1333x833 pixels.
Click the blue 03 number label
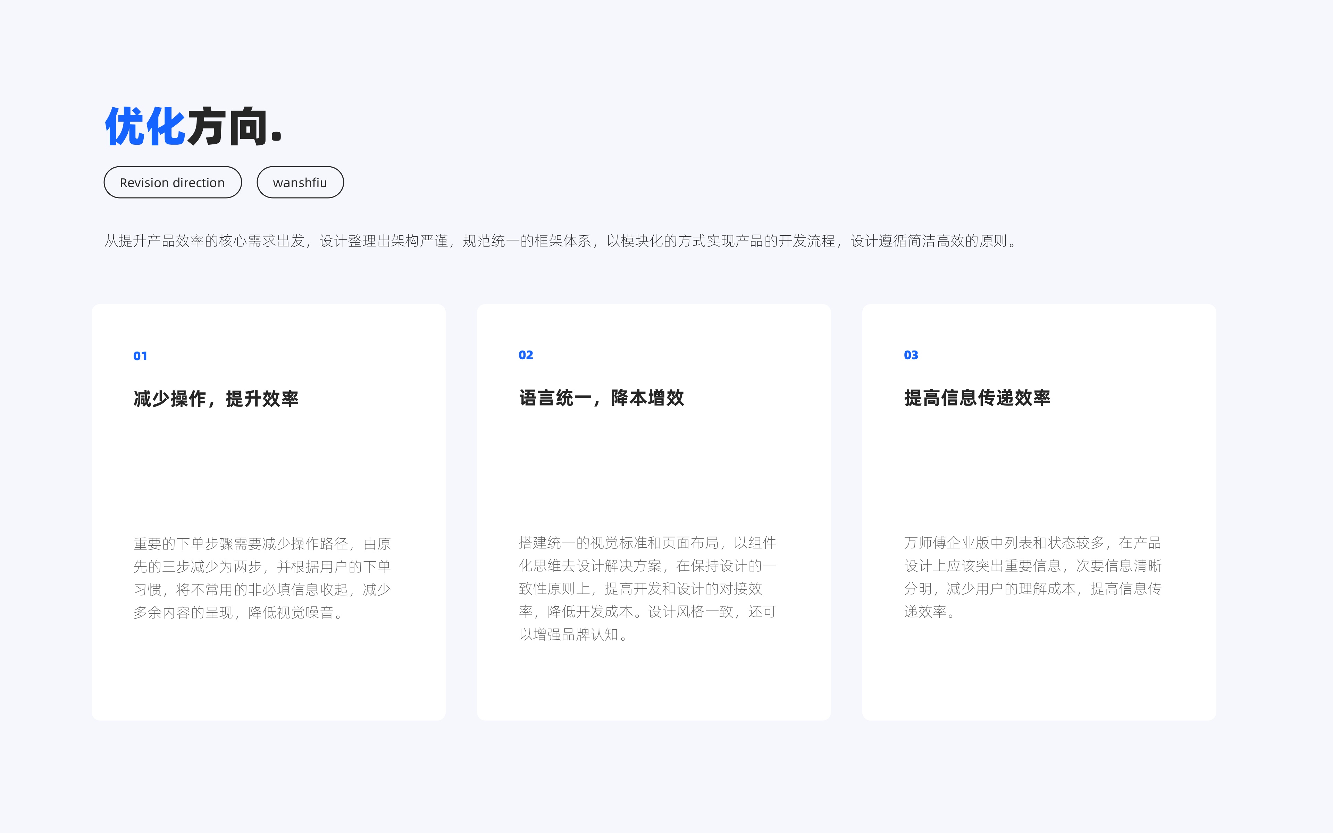point(911,355)
